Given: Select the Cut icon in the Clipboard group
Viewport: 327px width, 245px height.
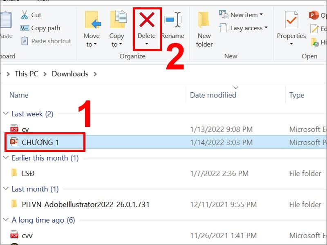Looking at the screenshot, I should click(x=24, y=15).
